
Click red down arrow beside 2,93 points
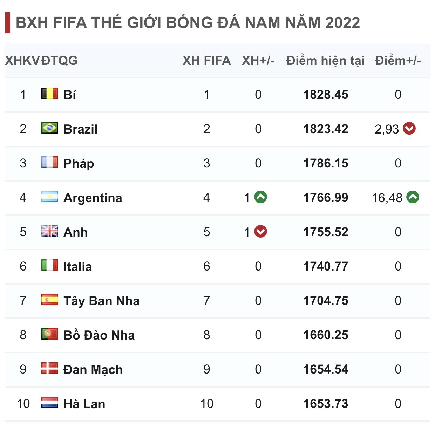tap(409, 128)
